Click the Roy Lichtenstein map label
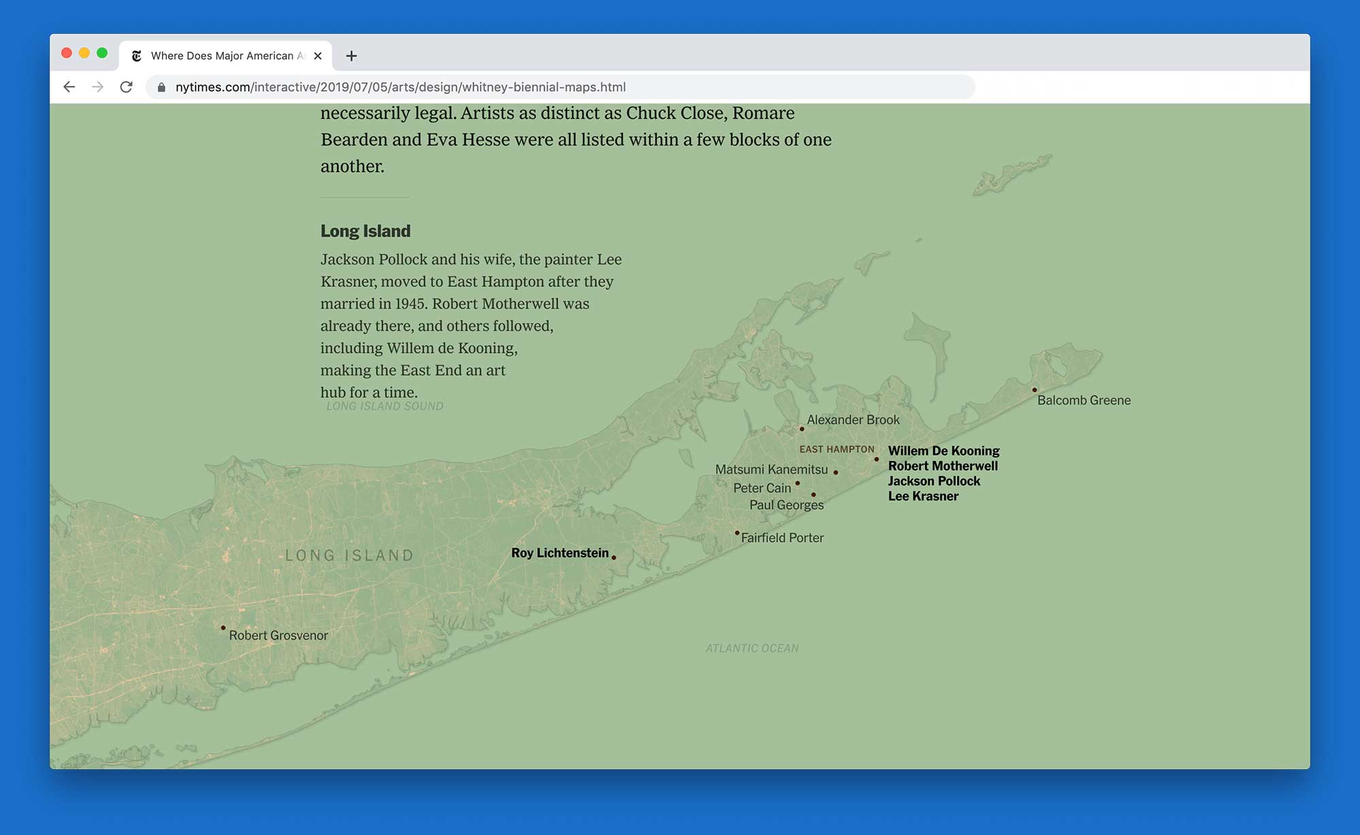 (x=560, y=553)
